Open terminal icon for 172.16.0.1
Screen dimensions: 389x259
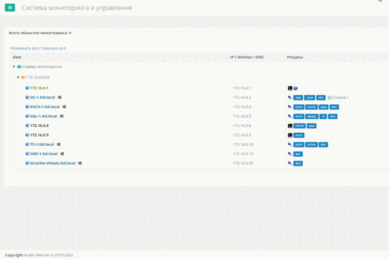point(290,87)
